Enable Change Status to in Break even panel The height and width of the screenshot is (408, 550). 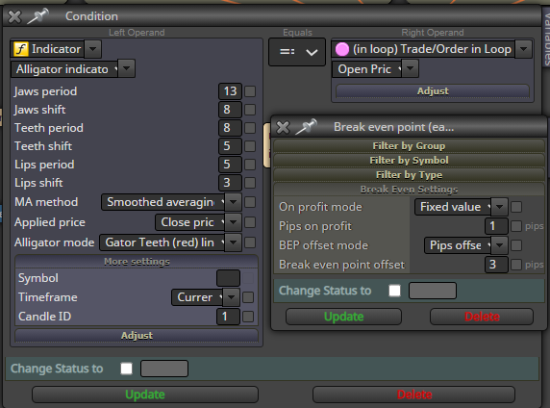[x=394, y=291]
